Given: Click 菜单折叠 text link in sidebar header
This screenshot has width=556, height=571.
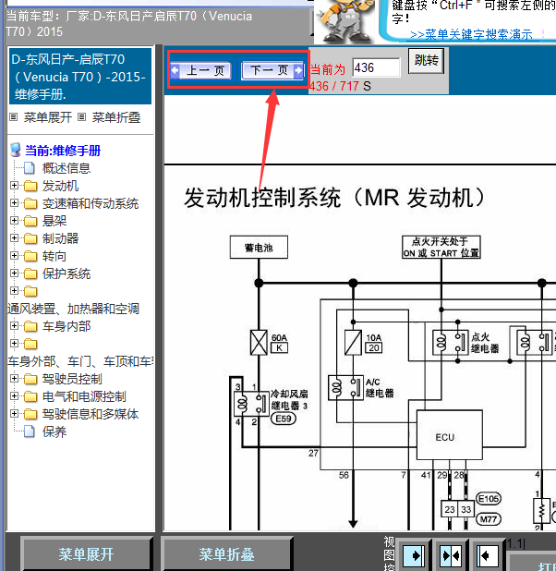Looking at the screenshot, I should point(116,117).
